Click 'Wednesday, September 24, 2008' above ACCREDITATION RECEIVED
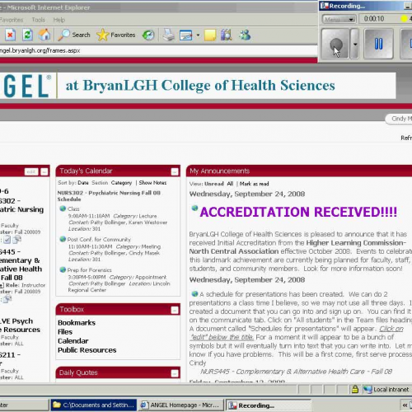 [247, 194]
